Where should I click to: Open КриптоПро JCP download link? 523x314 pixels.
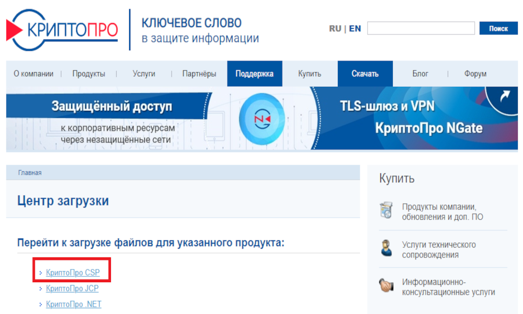point(72,288)
